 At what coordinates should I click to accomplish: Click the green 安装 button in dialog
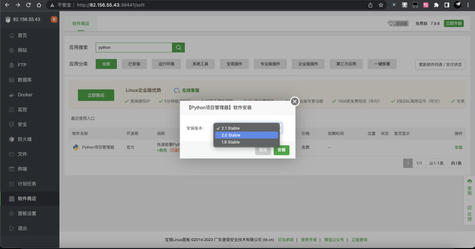pos(281,150)
